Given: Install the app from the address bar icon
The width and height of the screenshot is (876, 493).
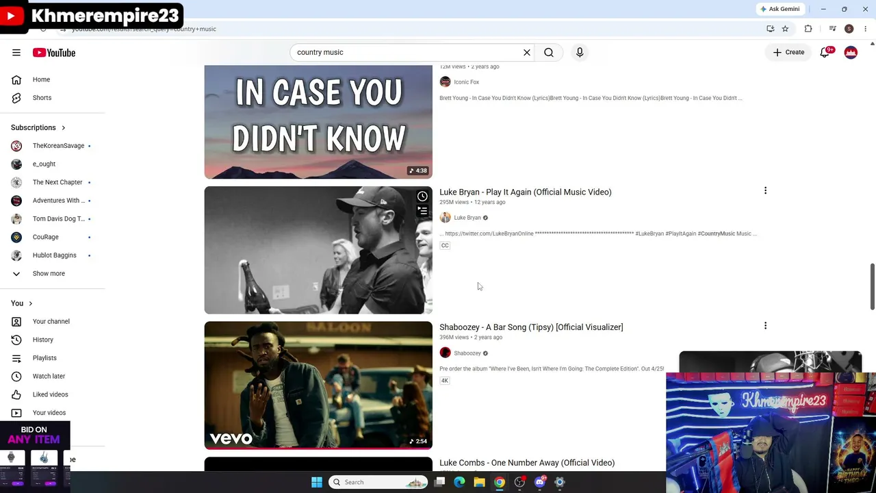Looking at the screenshot, I should [771, 29].
